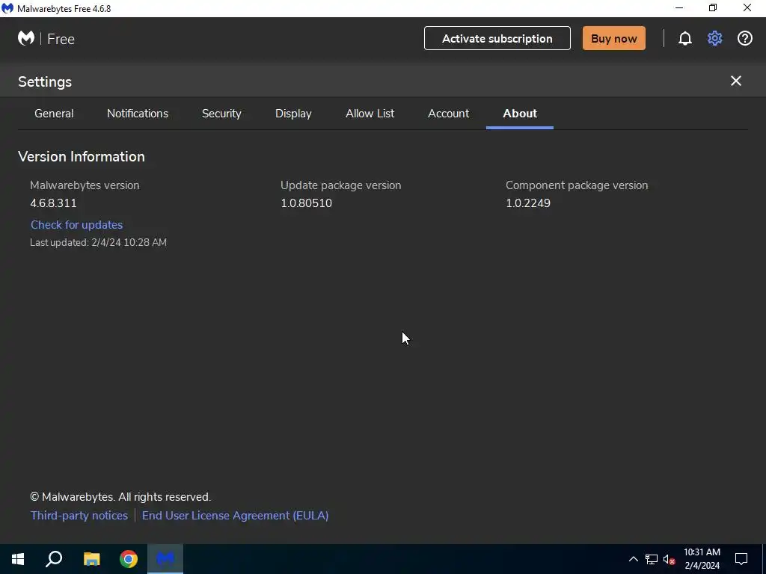Click the Version Information heading
This screenshot has height=574, width=766.
click(82, 157)
